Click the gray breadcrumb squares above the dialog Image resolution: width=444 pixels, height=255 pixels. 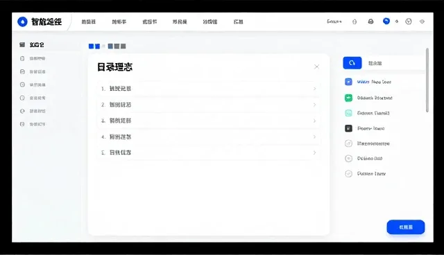[x=117, y=46]
